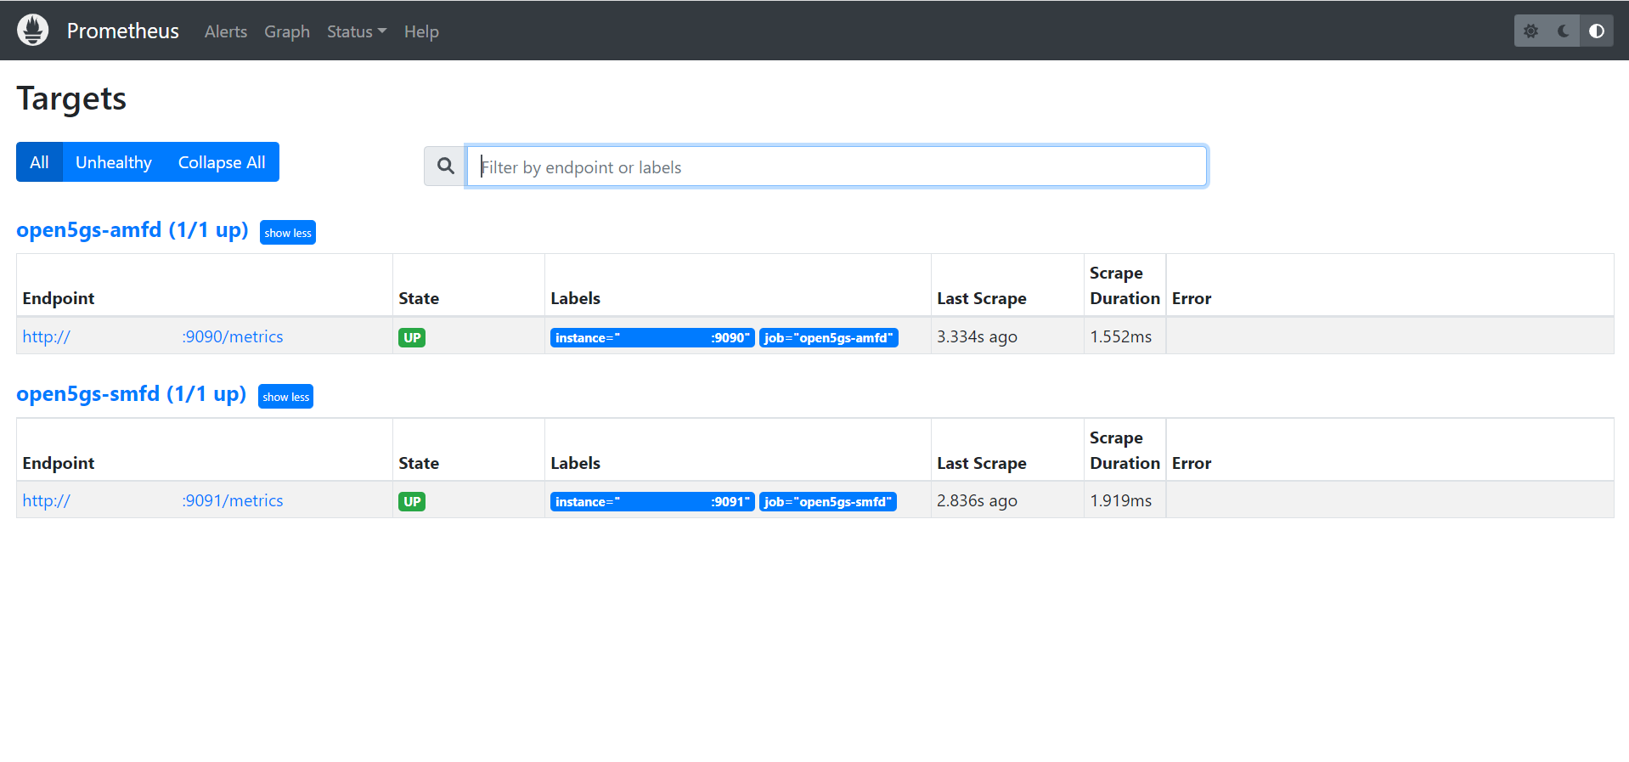Collapse open5gs-amfd with show less
Viewport: 1629px width, 762px height.
(x=288, y=233)
